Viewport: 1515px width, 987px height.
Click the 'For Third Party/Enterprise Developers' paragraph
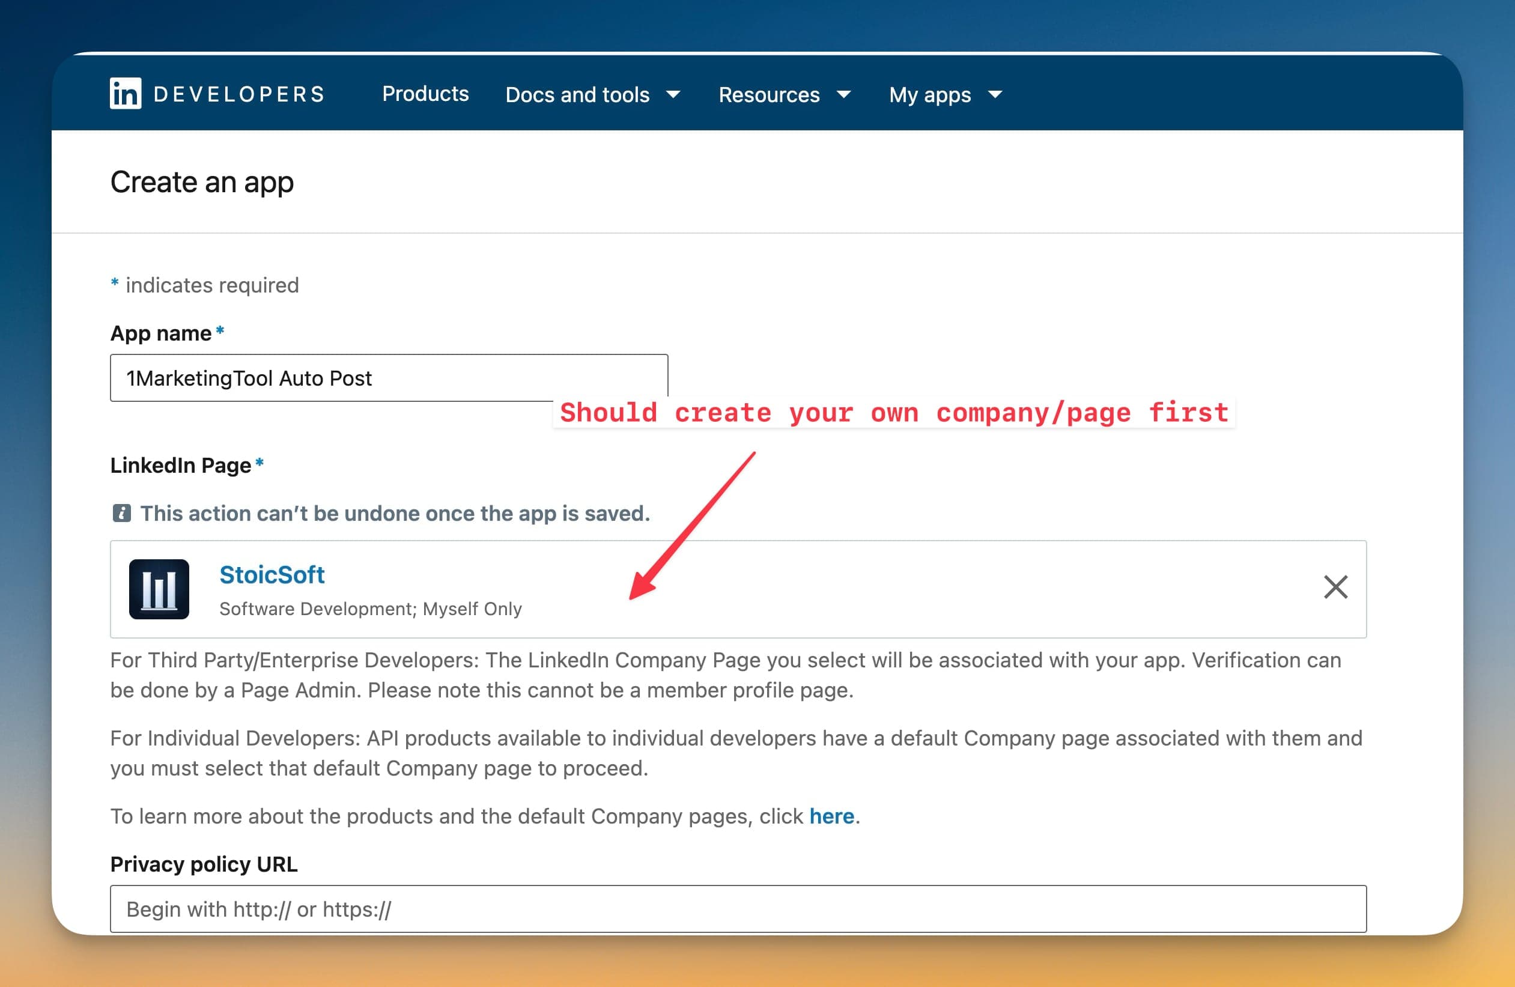point(726,675)
